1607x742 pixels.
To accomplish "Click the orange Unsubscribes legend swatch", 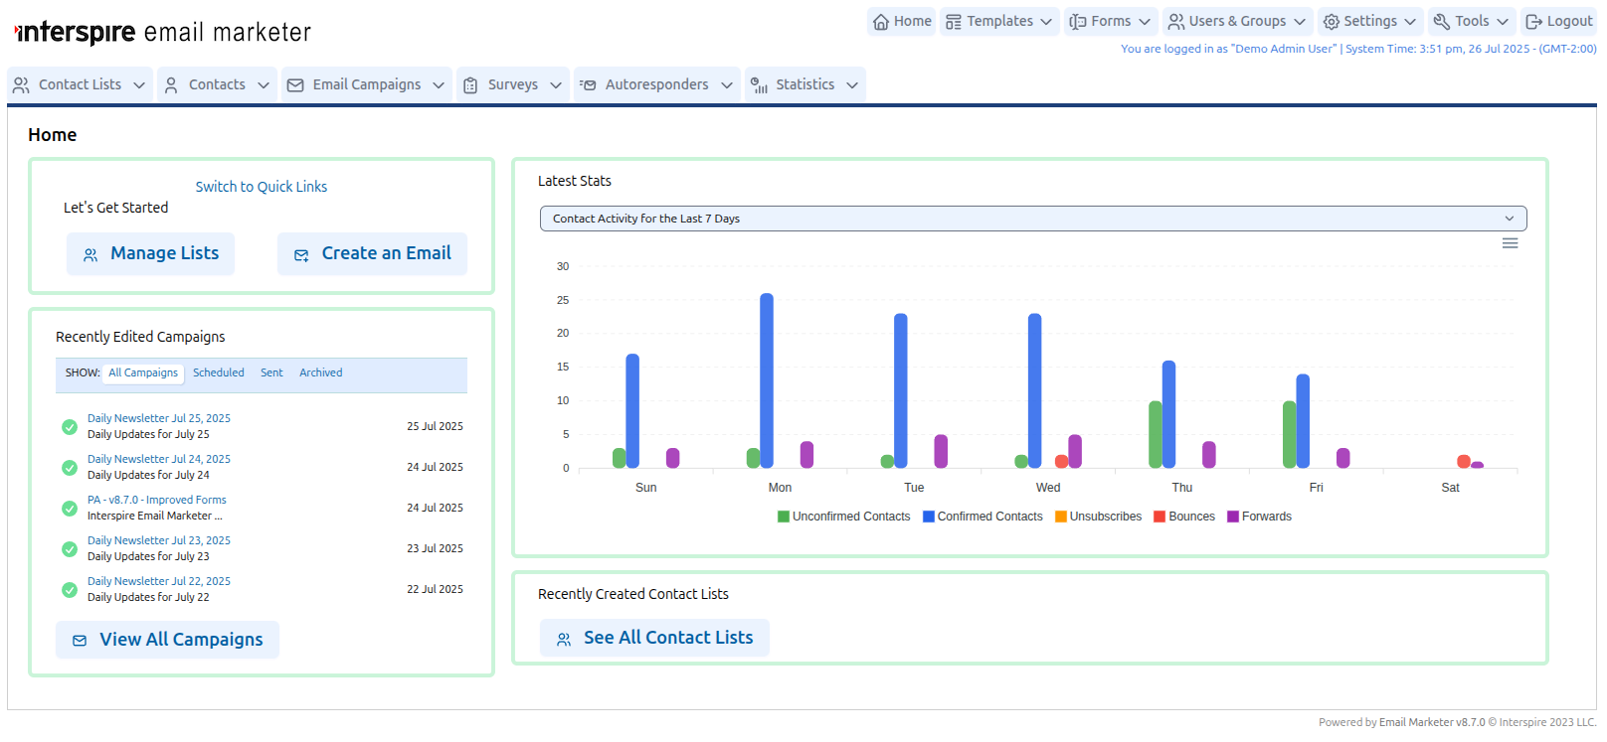I will tap(1061, 517).
